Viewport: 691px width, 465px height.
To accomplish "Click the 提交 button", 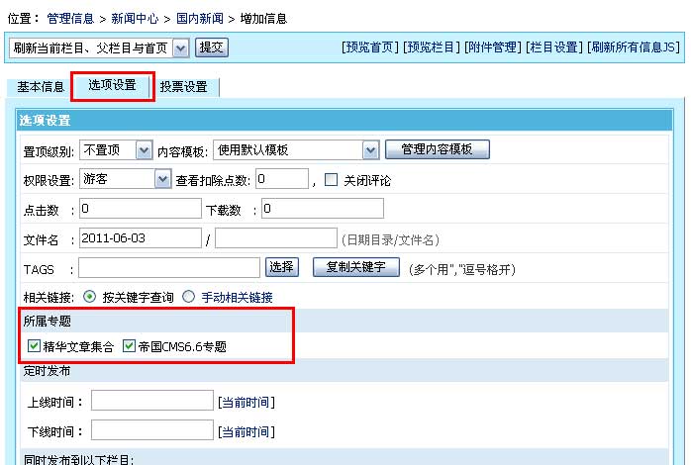I will tap(212, 46).
